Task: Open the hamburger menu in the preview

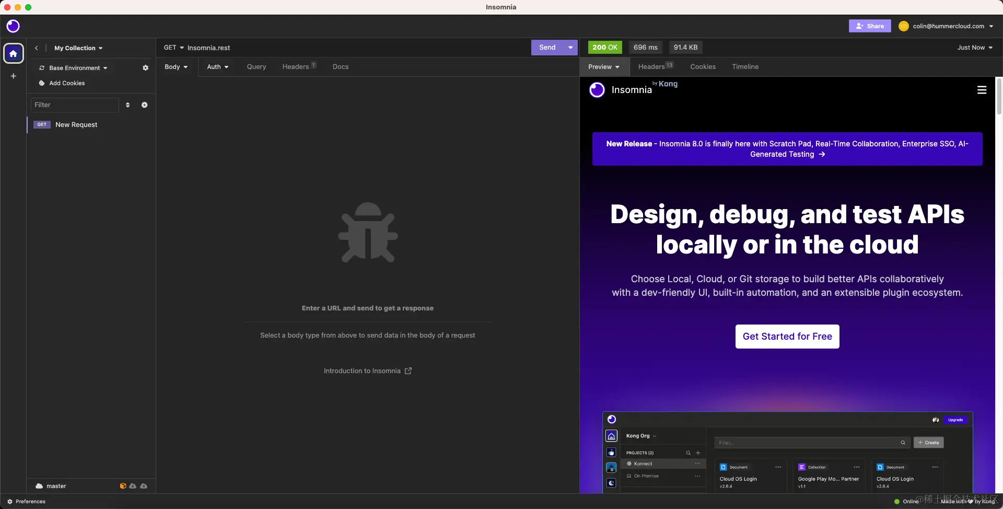Action: pos(982,90)
